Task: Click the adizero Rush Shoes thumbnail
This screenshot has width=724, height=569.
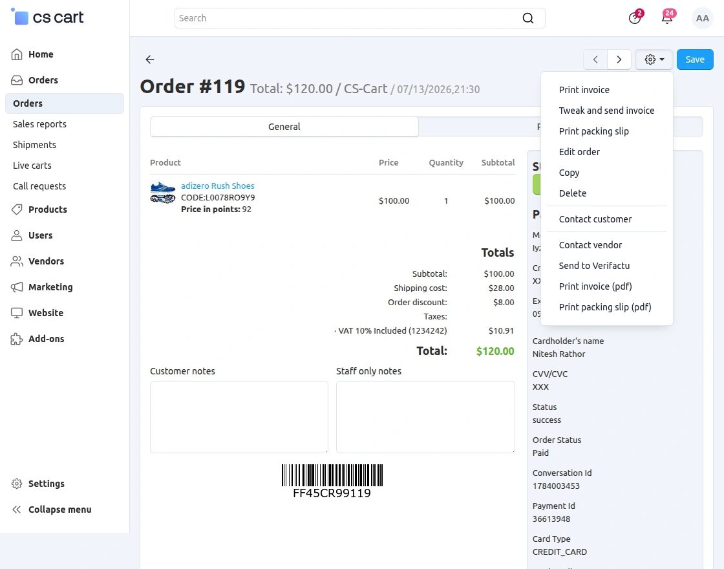Action: tap(162, 192)
